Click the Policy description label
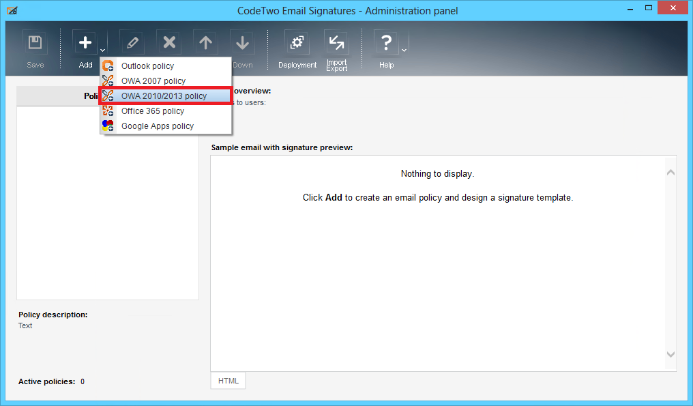Screen dimensions: 693x406 click(53, 315)
